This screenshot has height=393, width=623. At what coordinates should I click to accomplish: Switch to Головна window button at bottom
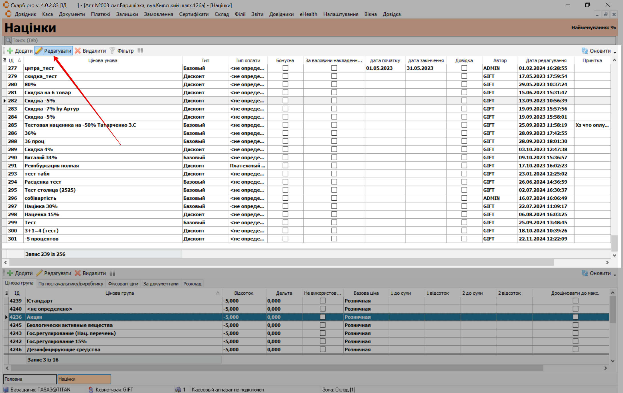pyautogui.click(x=30, y=379)
